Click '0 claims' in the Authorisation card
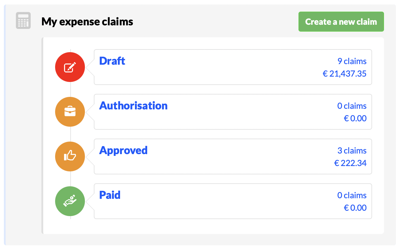 point(352,106)
